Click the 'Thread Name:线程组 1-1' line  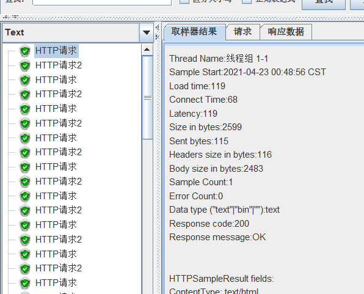pyautogui.click(x=219, y=59)
